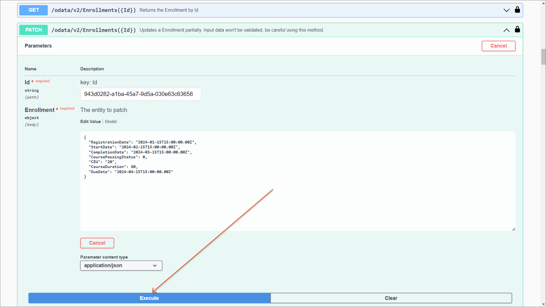This screenshot has height=307, width=546.
Task: Click the scrollbar down arrow
Action: (543, 304)
